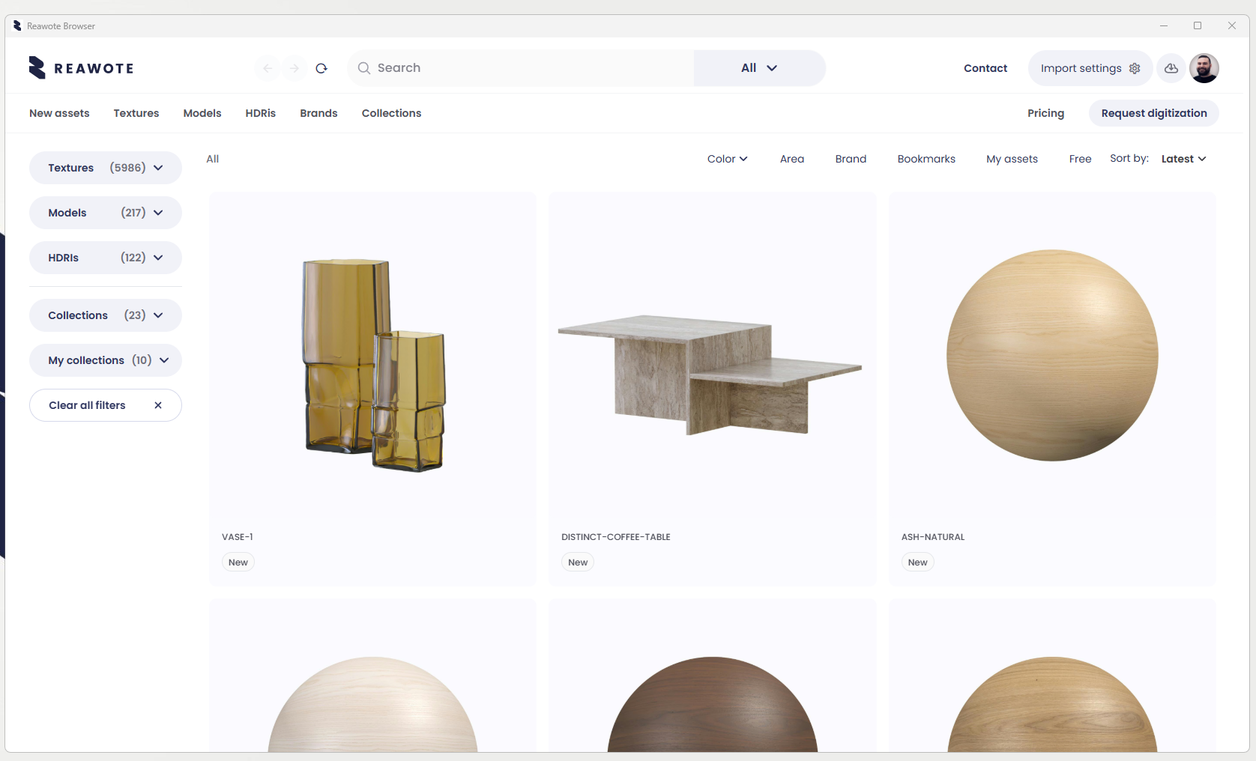This screenshot has height=761, width=1256.
Task: Open the Collections navigation tab
Action: click(x=391, y=113)
